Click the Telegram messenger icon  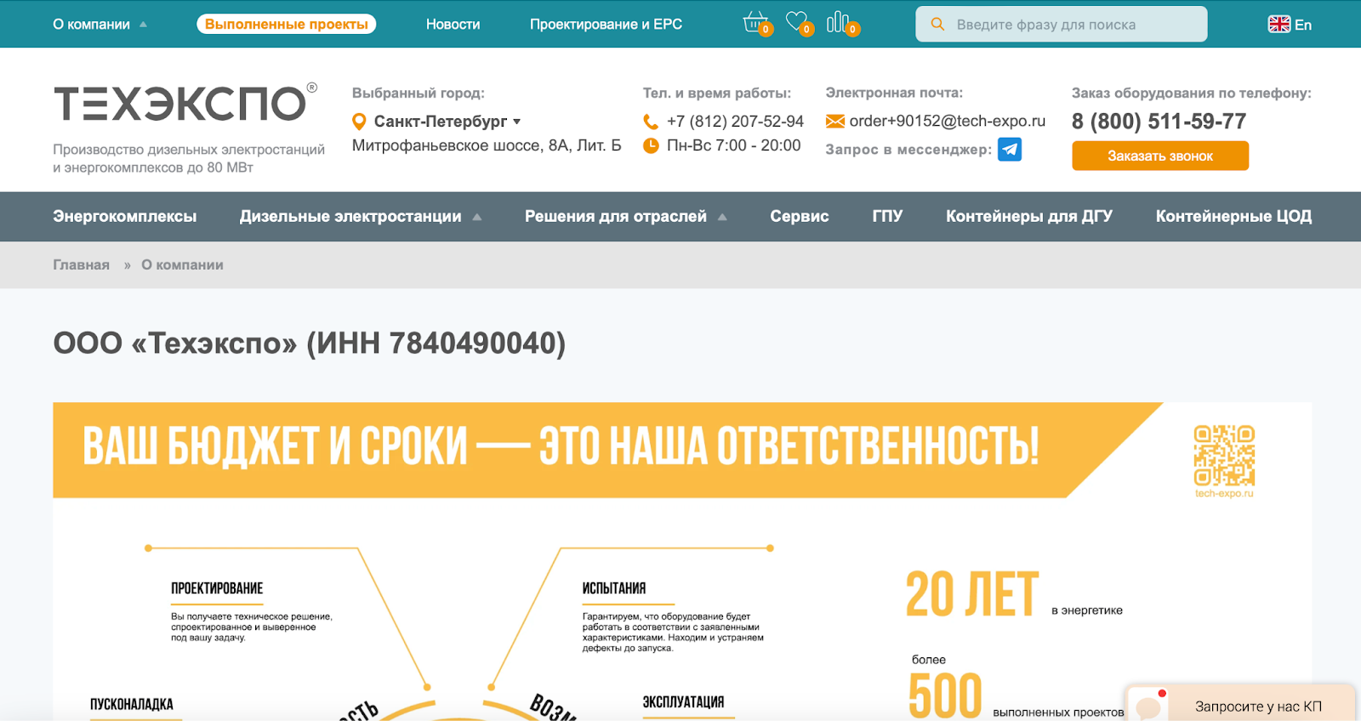pos(1009,149)
